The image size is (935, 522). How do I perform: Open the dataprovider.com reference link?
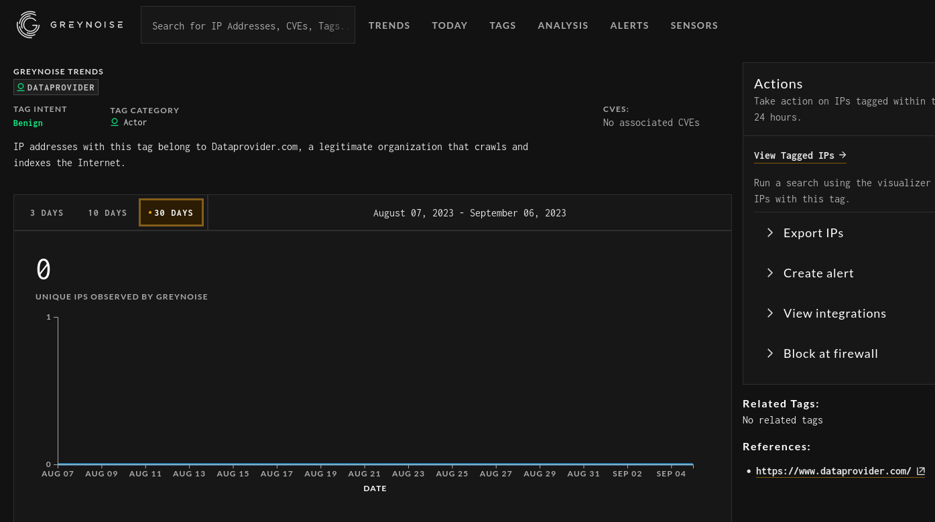pos(834,470)
